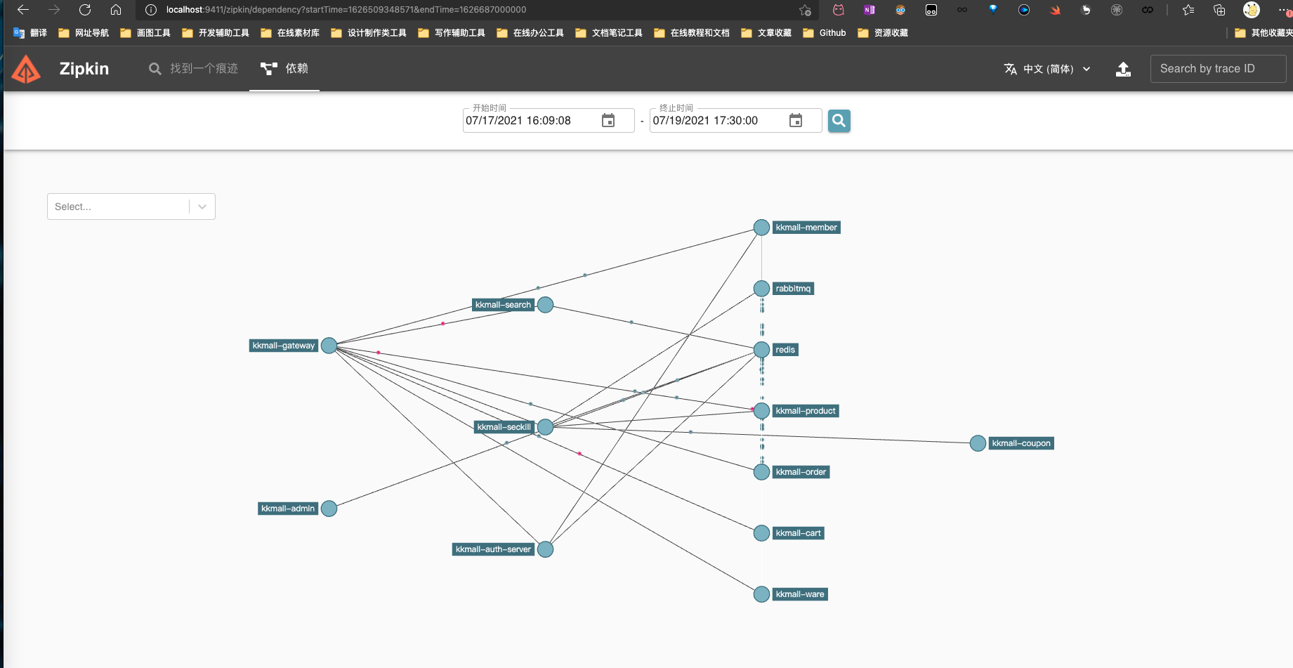Open the 开发辅助工具 bookmark folder
Screen dimensions: 1293x668
click(216, 33)
